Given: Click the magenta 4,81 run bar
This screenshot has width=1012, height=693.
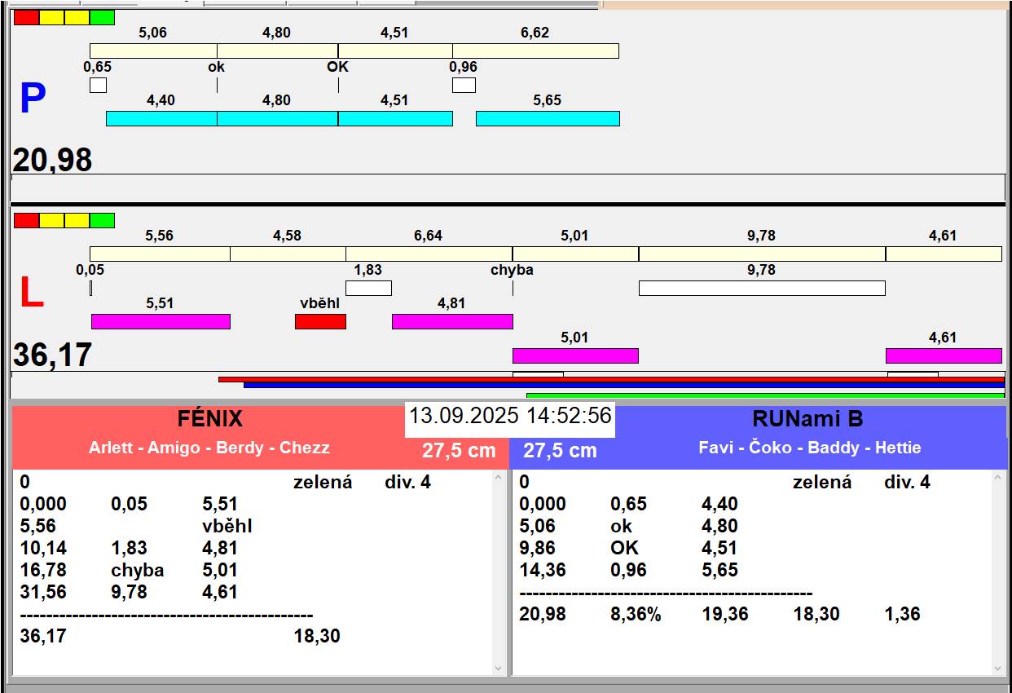Looking at the screenshot, I should [452, 322].
